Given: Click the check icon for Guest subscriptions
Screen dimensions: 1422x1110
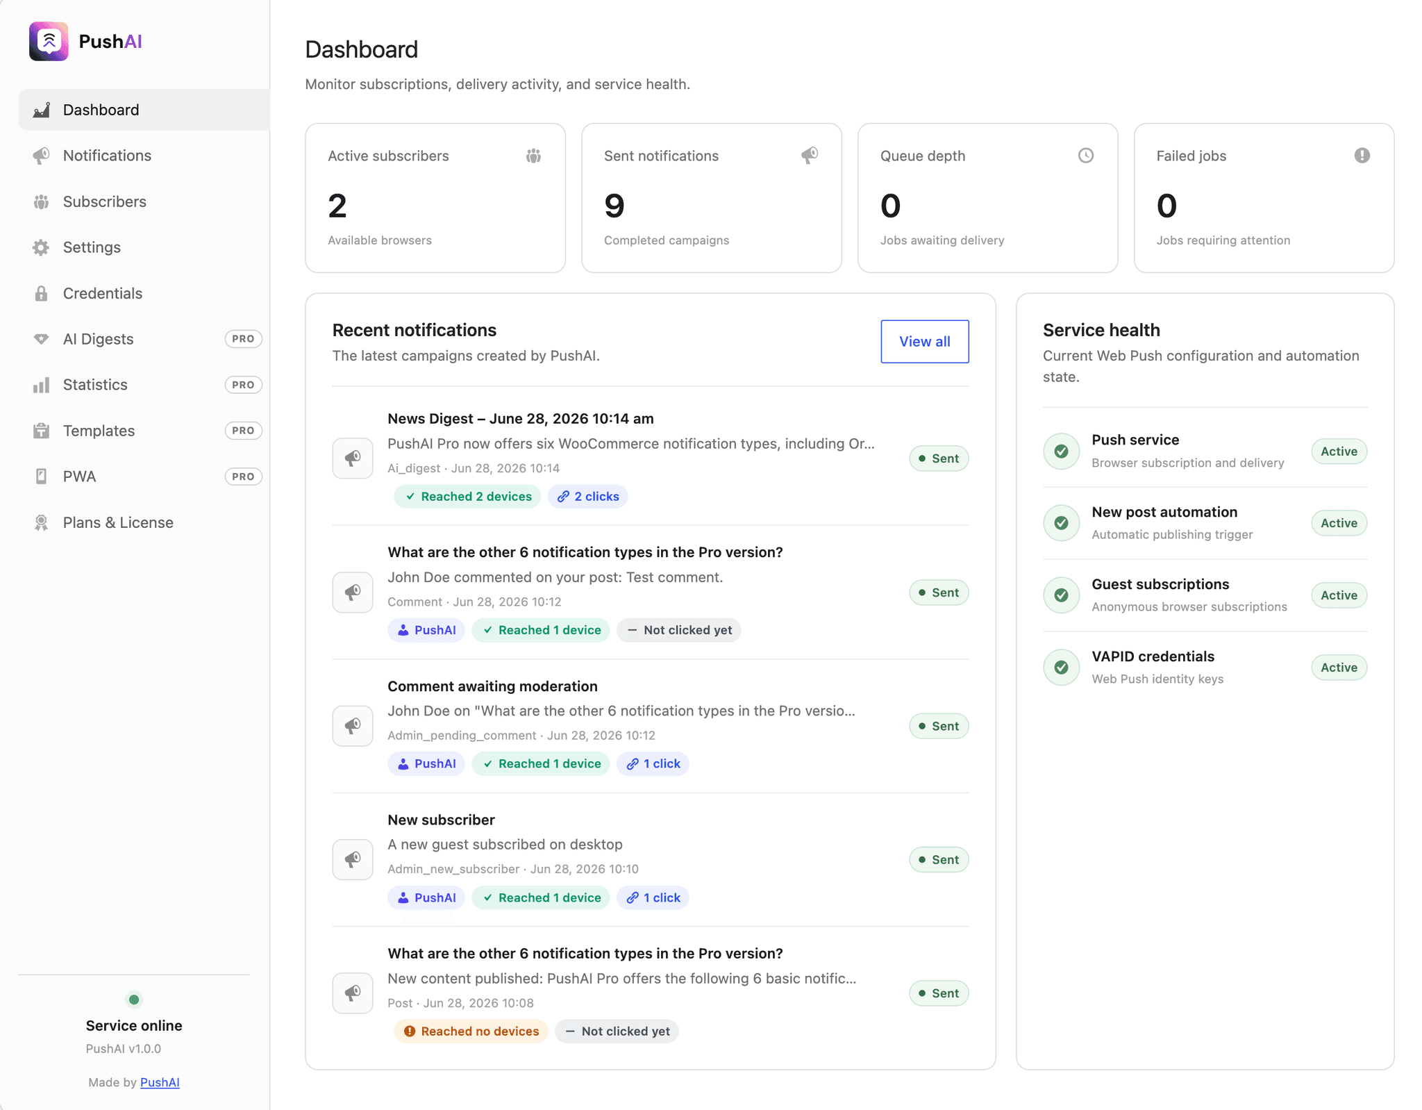Looking at the screenshot, I should pos(1062,595).
